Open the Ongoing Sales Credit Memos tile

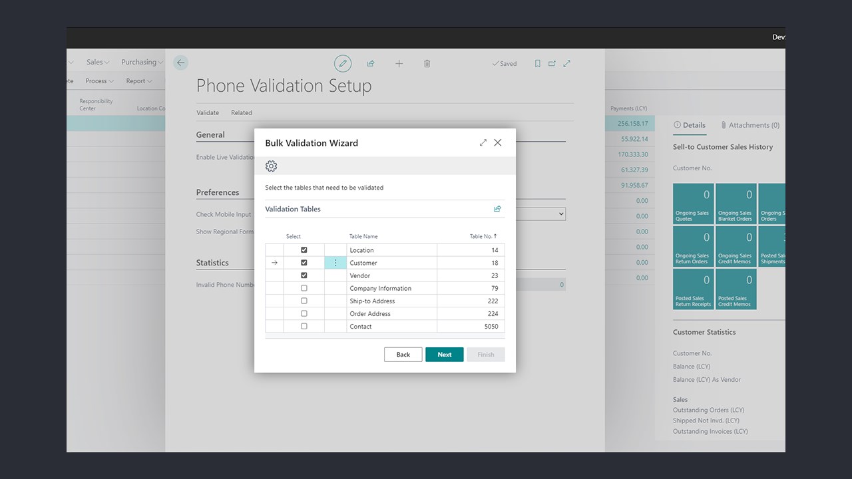pos(736,246)
